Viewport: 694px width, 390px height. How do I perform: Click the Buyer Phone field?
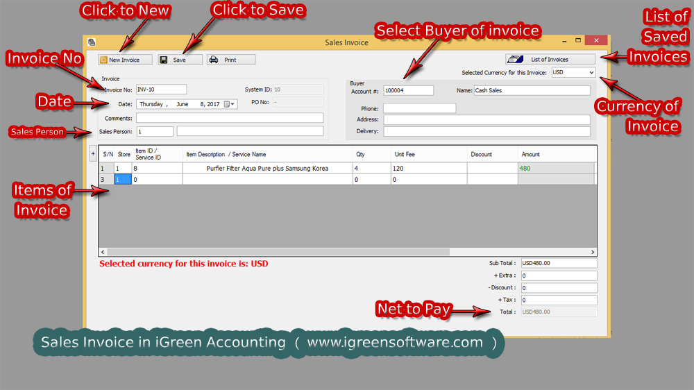click(419, 108)
